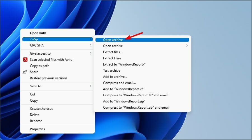Choose Compress to "WindowsReport.7z" and email
The height and width of the screenshot is (140, 252).
(142, 95)
